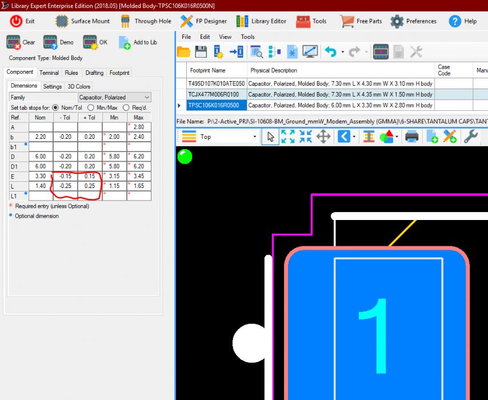Select the pointer cursor tool

coord(270,137)
